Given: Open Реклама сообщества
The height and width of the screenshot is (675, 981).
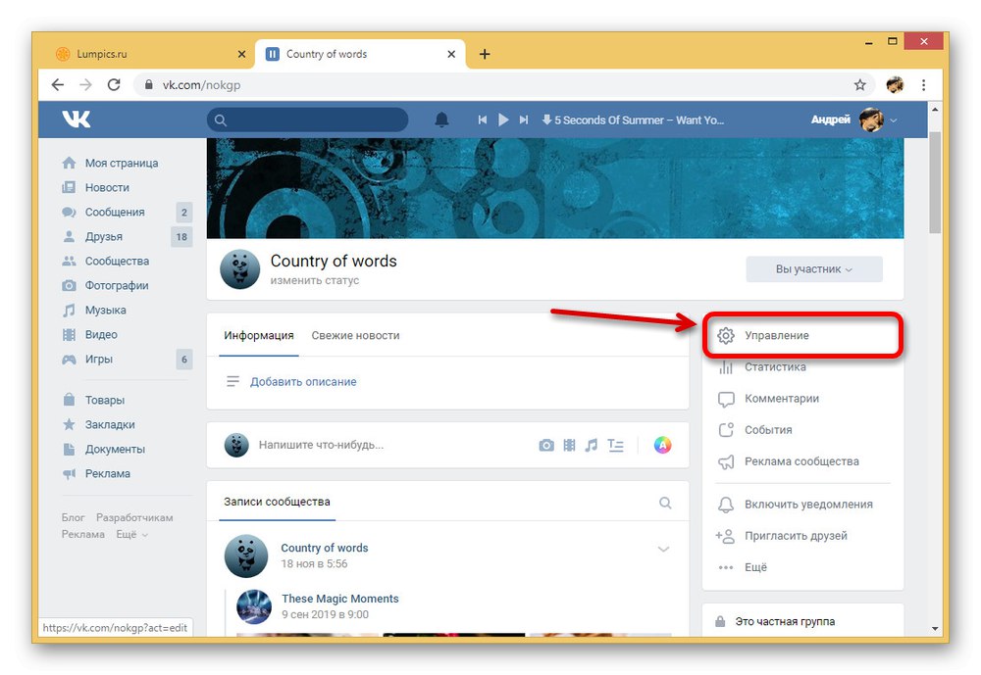Looking at the screenshot, I should [801, 461].
